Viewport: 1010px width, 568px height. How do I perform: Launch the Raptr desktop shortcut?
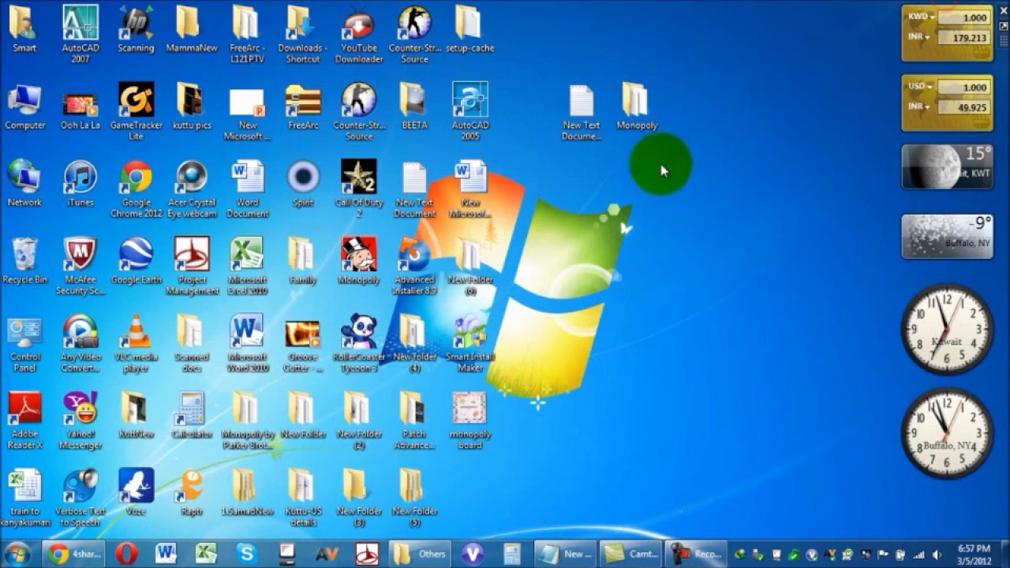[192, 493]
